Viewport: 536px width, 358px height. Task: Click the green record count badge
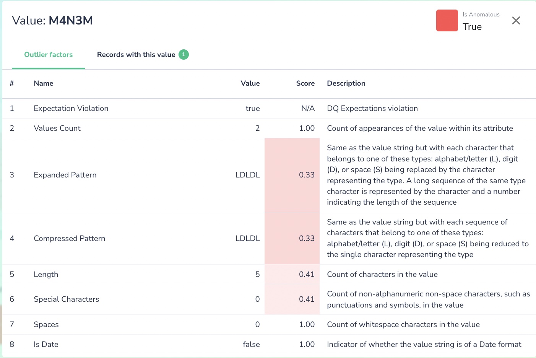[183, 54]
